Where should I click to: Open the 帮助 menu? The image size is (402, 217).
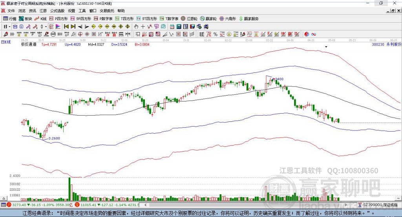[x=121, y=11]
